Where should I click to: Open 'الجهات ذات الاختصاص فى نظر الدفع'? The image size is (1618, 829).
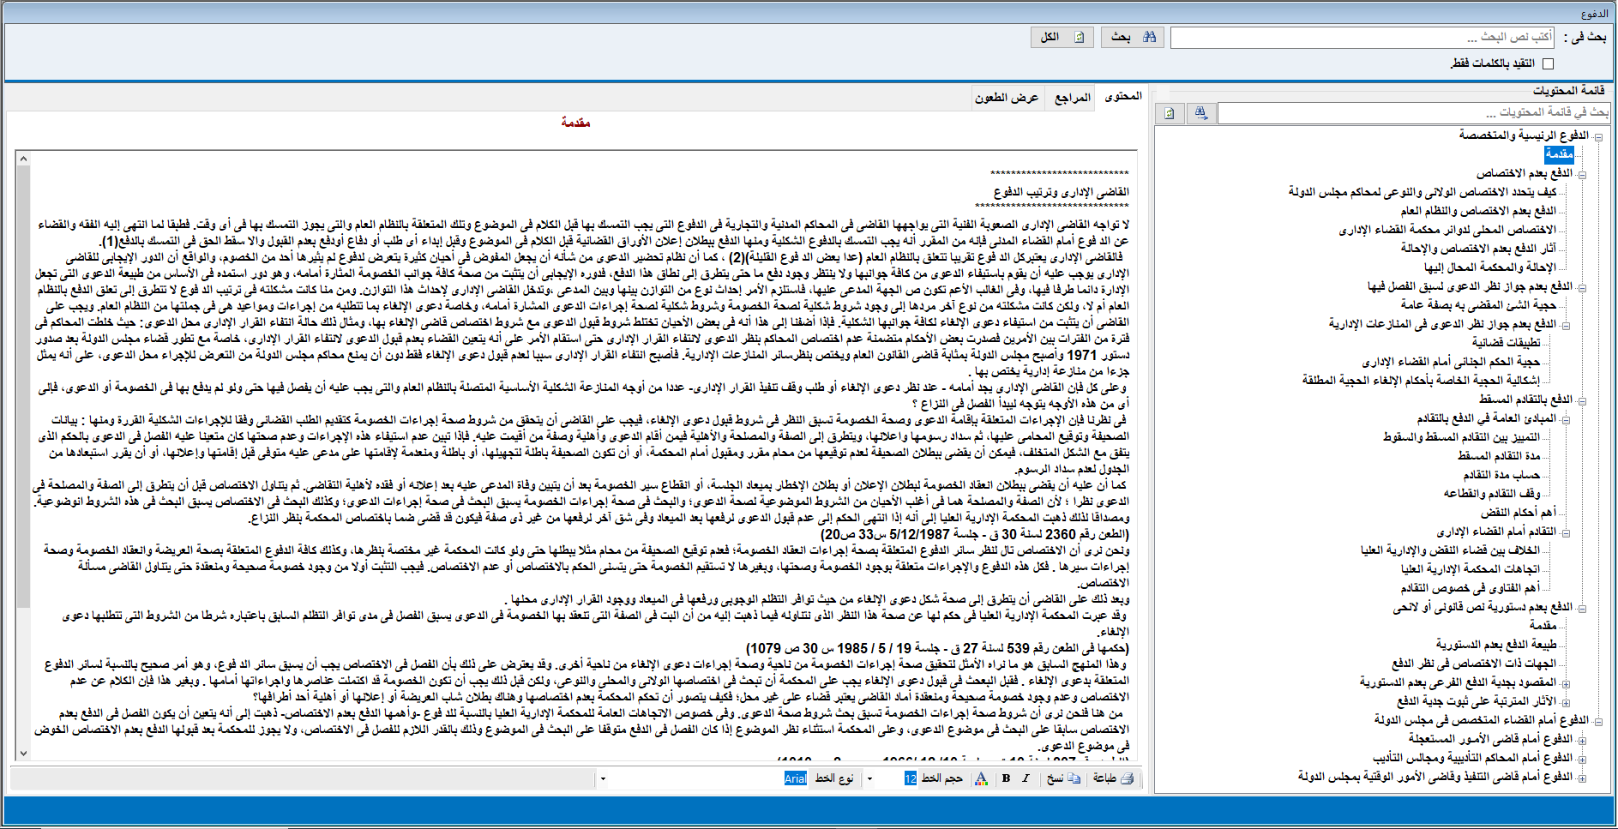1474,664
